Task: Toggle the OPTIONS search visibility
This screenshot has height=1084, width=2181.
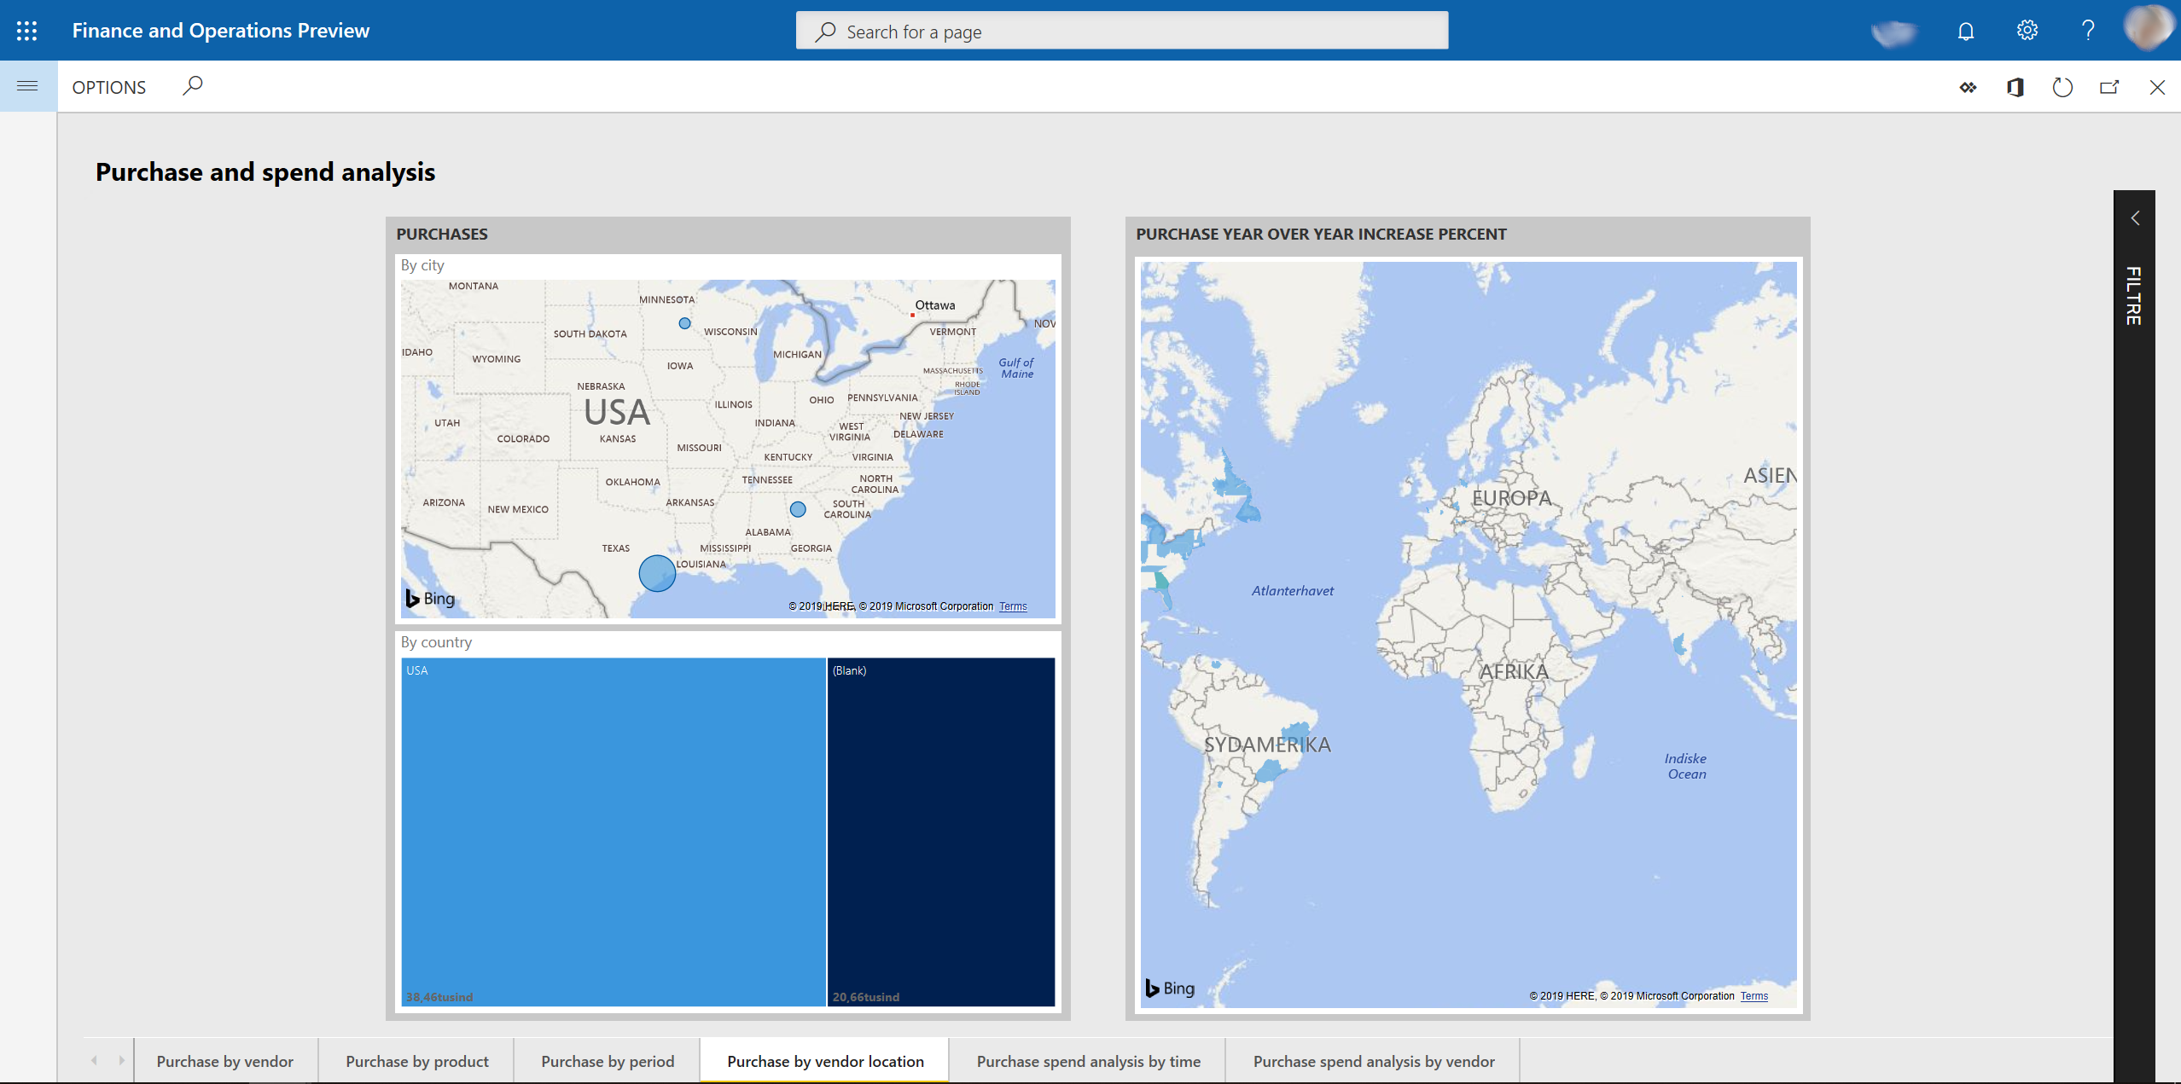Action: 194,84
